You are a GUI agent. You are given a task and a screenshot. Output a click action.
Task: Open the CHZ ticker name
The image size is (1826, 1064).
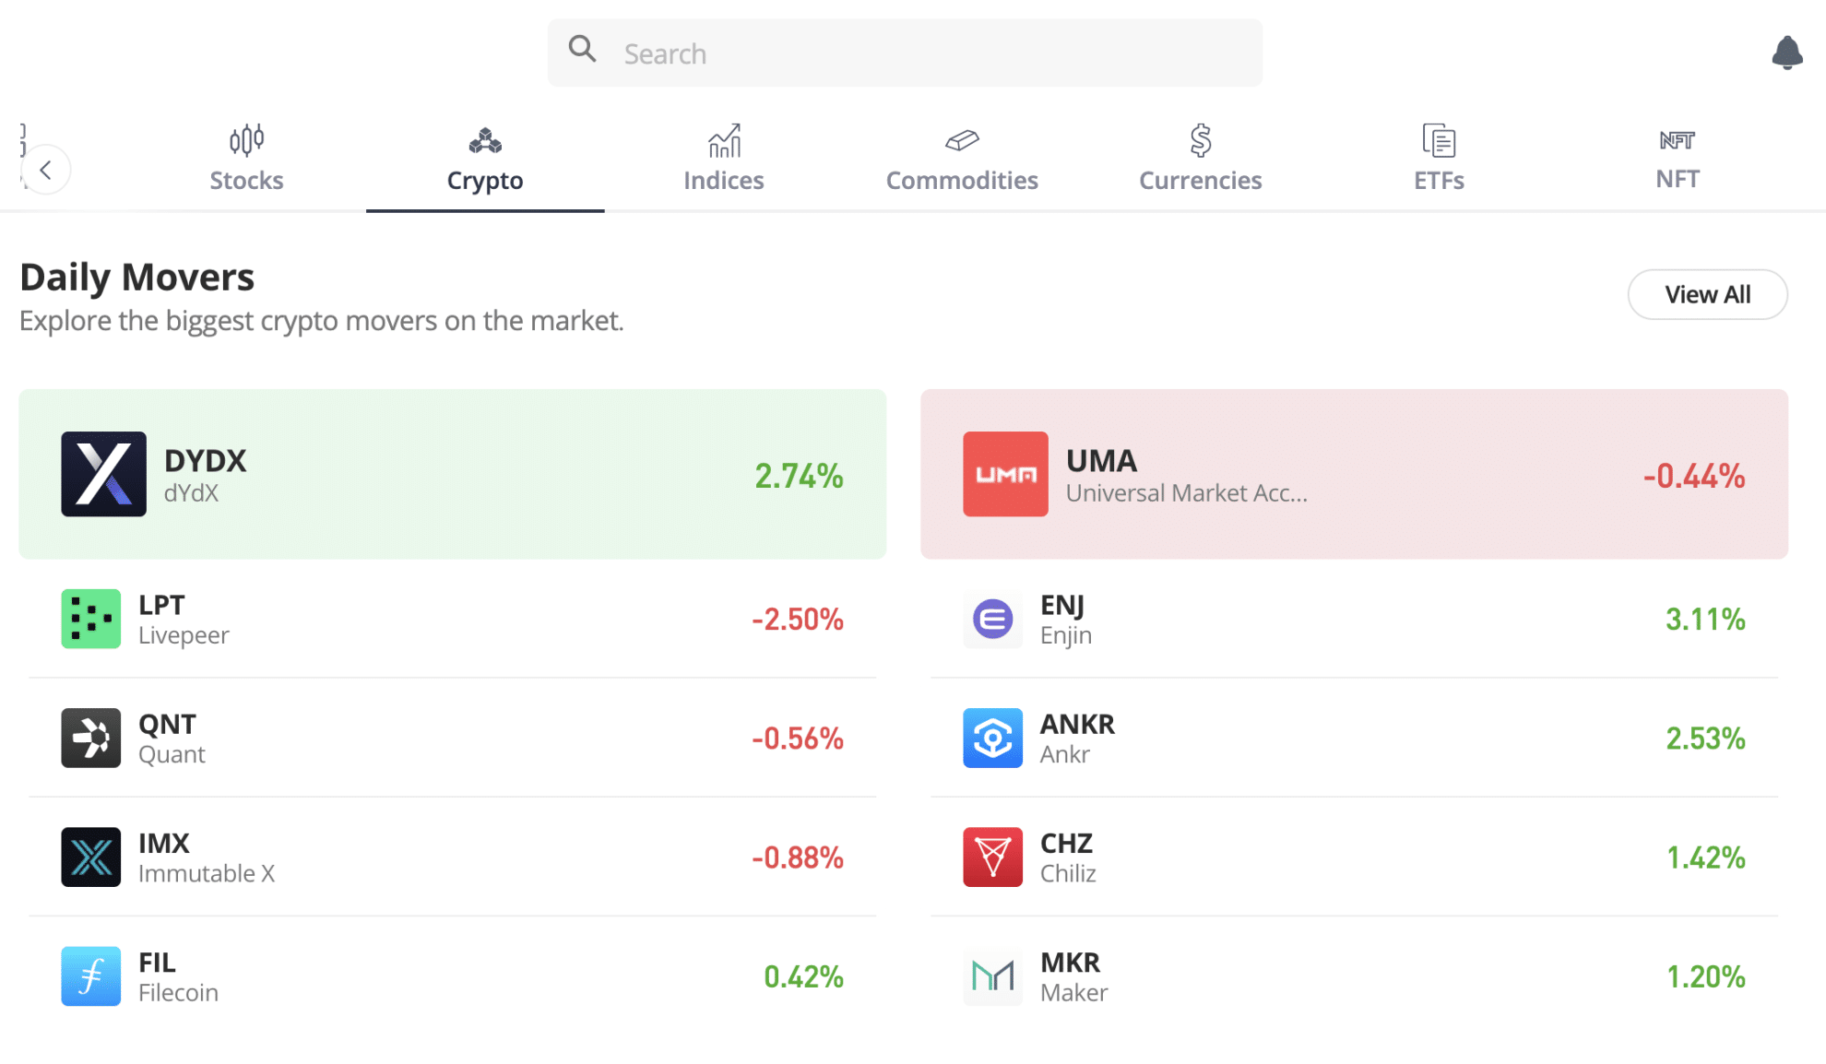coord(1066,843)
